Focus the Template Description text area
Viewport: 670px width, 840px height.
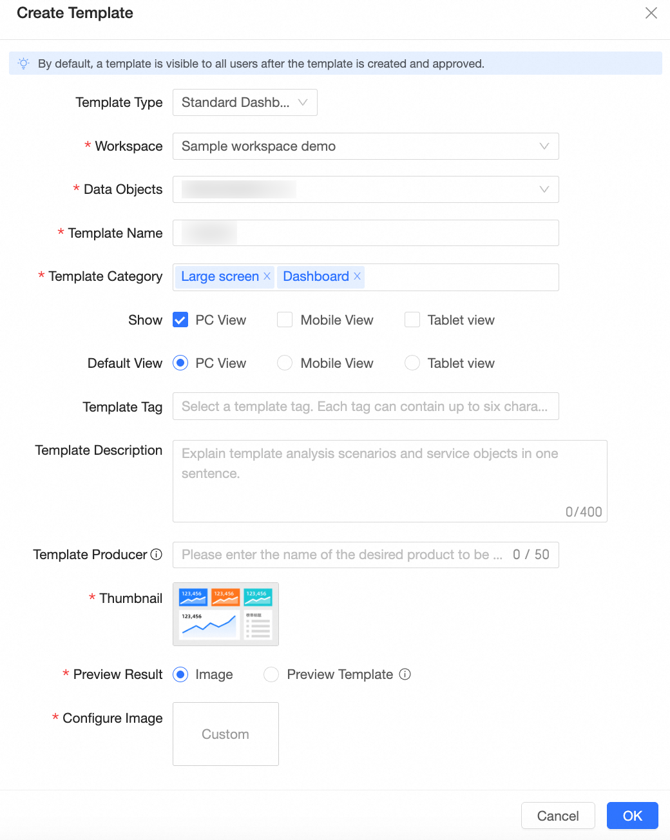point(389,481)
